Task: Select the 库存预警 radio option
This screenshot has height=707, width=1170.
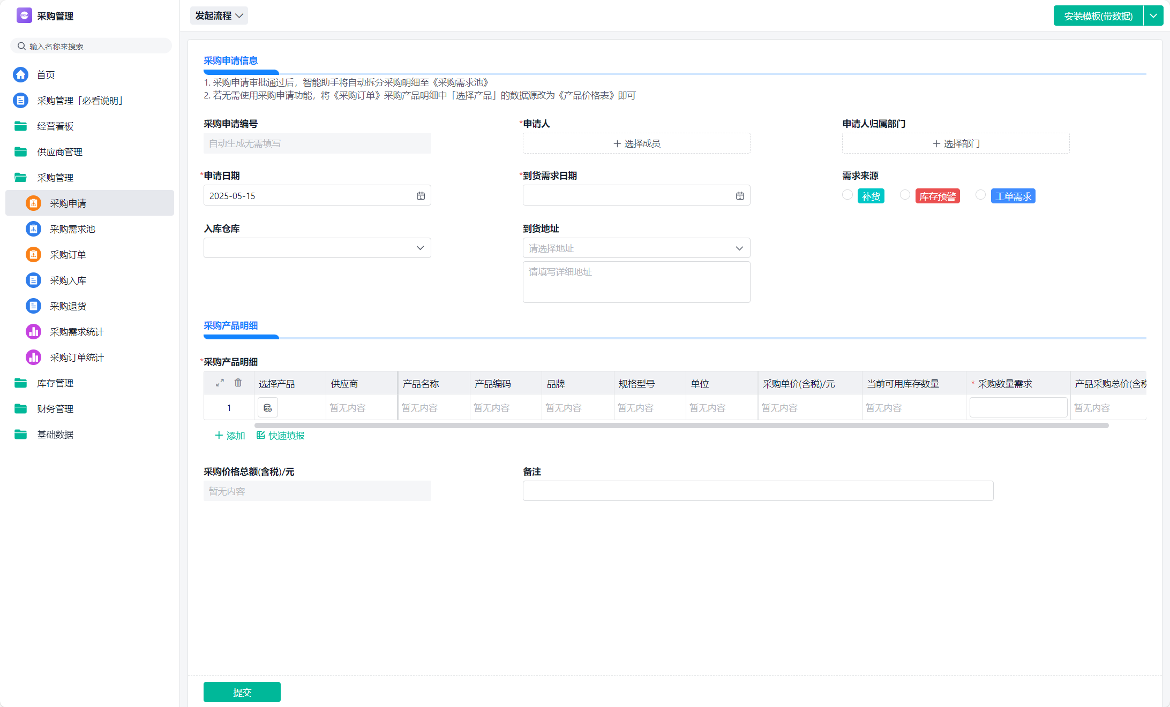Action: click(x=905, y=195)
